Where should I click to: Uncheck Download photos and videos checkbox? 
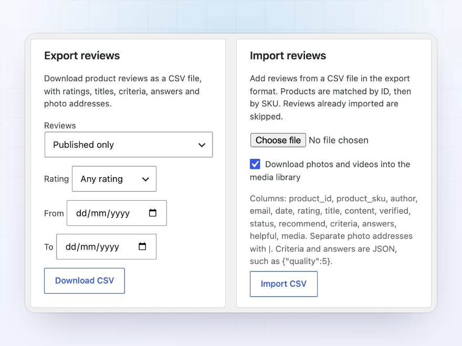(255, 164)
